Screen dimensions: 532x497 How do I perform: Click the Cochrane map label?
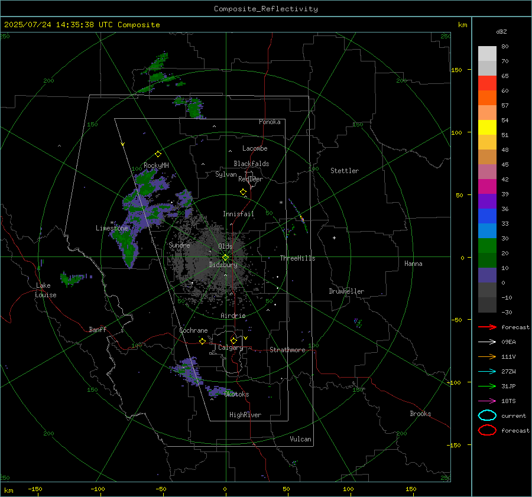point(193,330)
